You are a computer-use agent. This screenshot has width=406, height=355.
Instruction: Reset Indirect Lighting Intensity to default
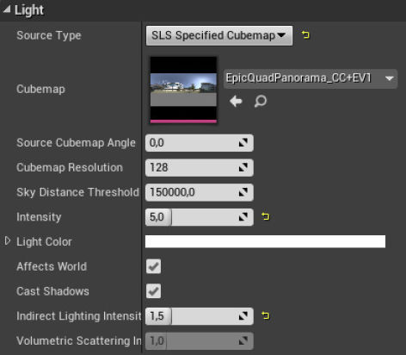tap(266, 316)
